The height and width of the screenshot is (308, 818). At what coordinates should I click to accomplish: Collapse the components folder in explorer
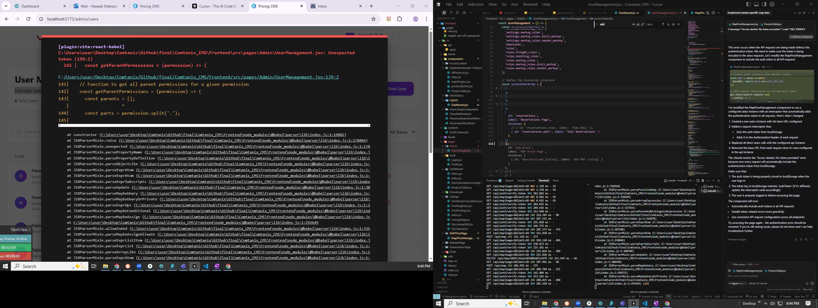point(455,59)
